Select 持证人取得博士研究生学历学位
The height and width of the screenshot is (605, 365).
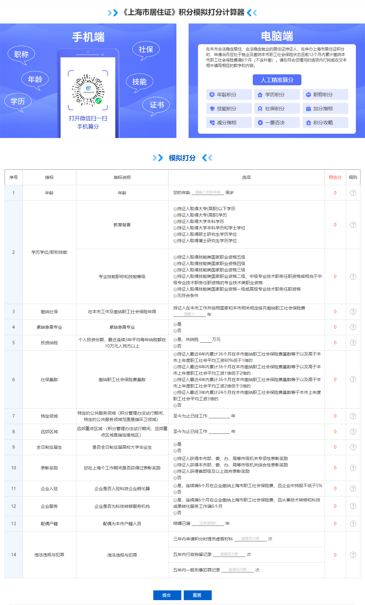(x=175, y=241)
